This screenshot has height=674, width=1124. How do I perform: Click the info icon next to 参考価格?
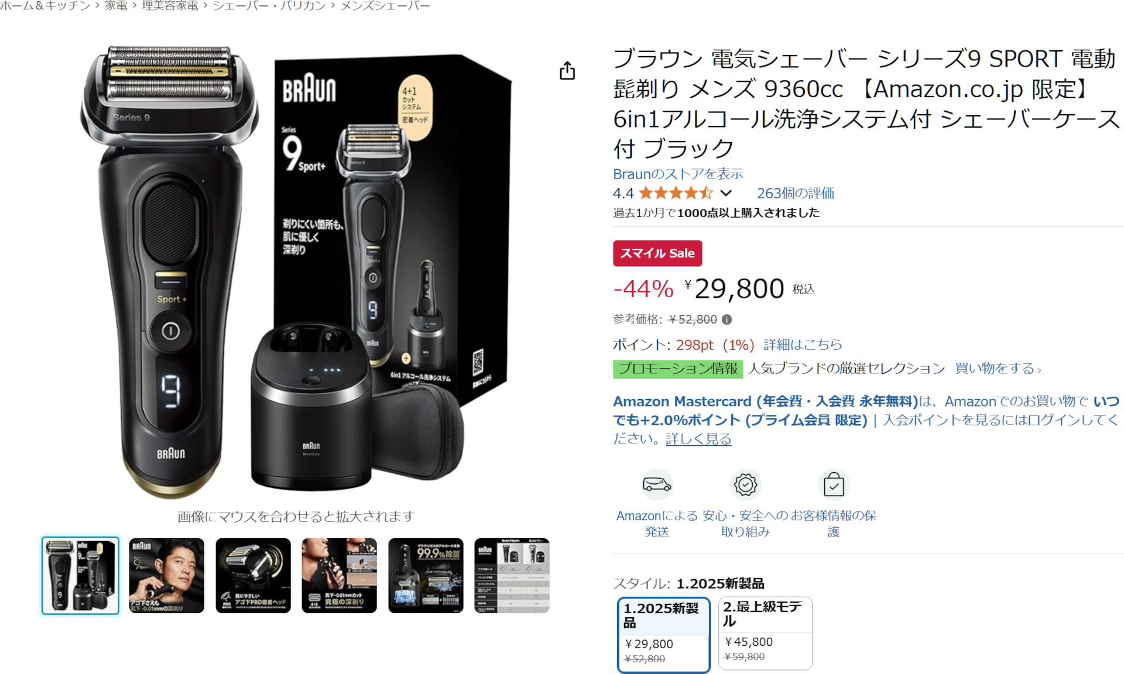[x=727, y=319]
